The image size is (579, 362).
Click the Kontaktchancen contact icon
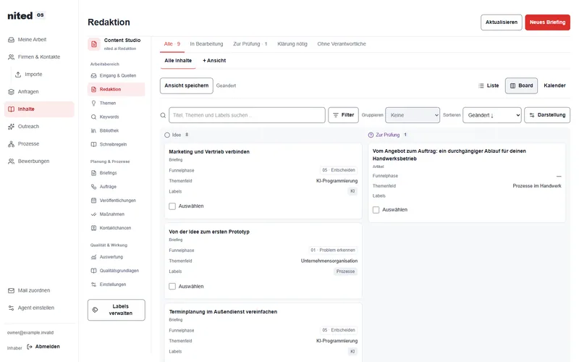pos(94,228)
